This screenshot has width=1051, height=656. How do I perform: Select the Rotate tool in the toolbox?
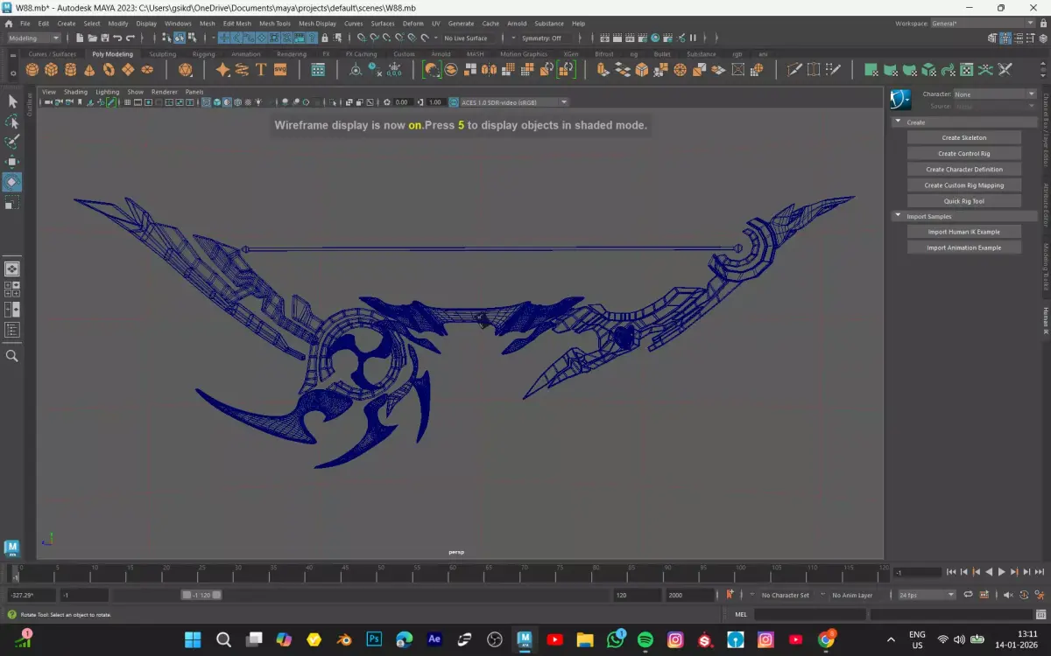pos(12,182)
